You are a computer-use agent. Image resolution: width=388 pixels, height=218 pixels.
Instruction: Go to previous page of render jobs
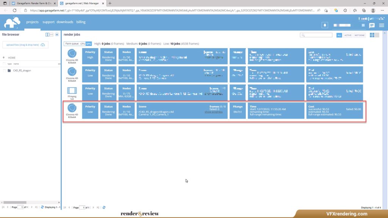coord(69,207)
